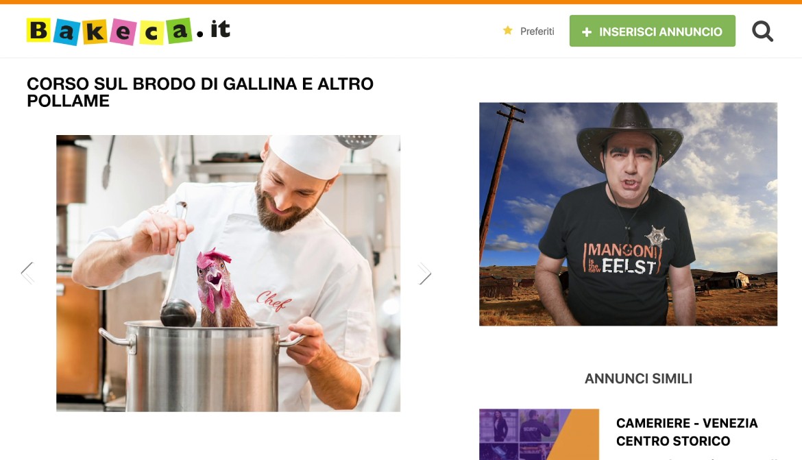The width and height of the screenshot is (802, 460).
Task: Click the yellow B tile in logo
Action: point(38,30)
